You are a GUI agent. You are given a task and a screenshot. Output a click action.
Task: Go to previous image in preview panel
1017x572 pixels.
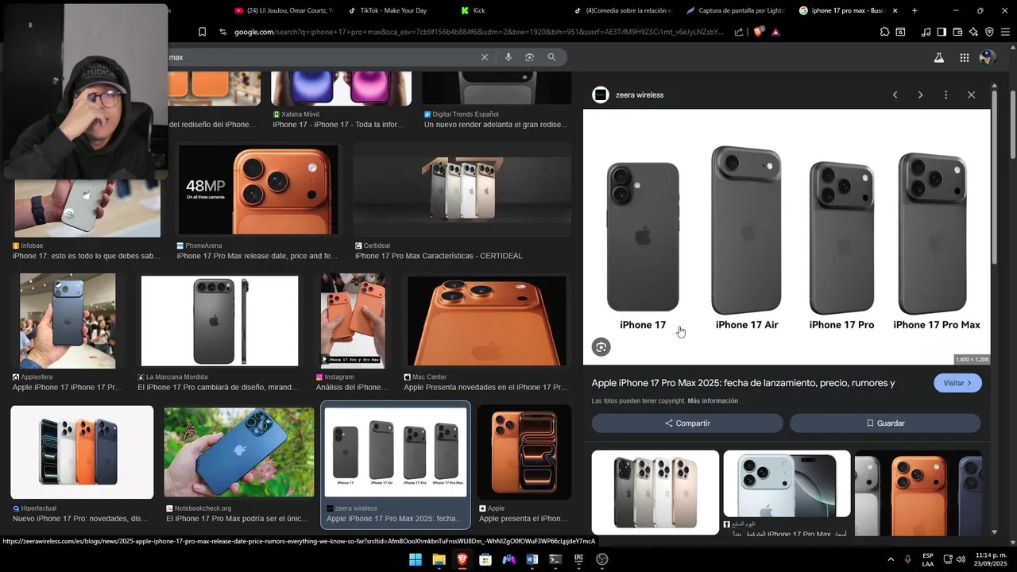pos(895,95)
